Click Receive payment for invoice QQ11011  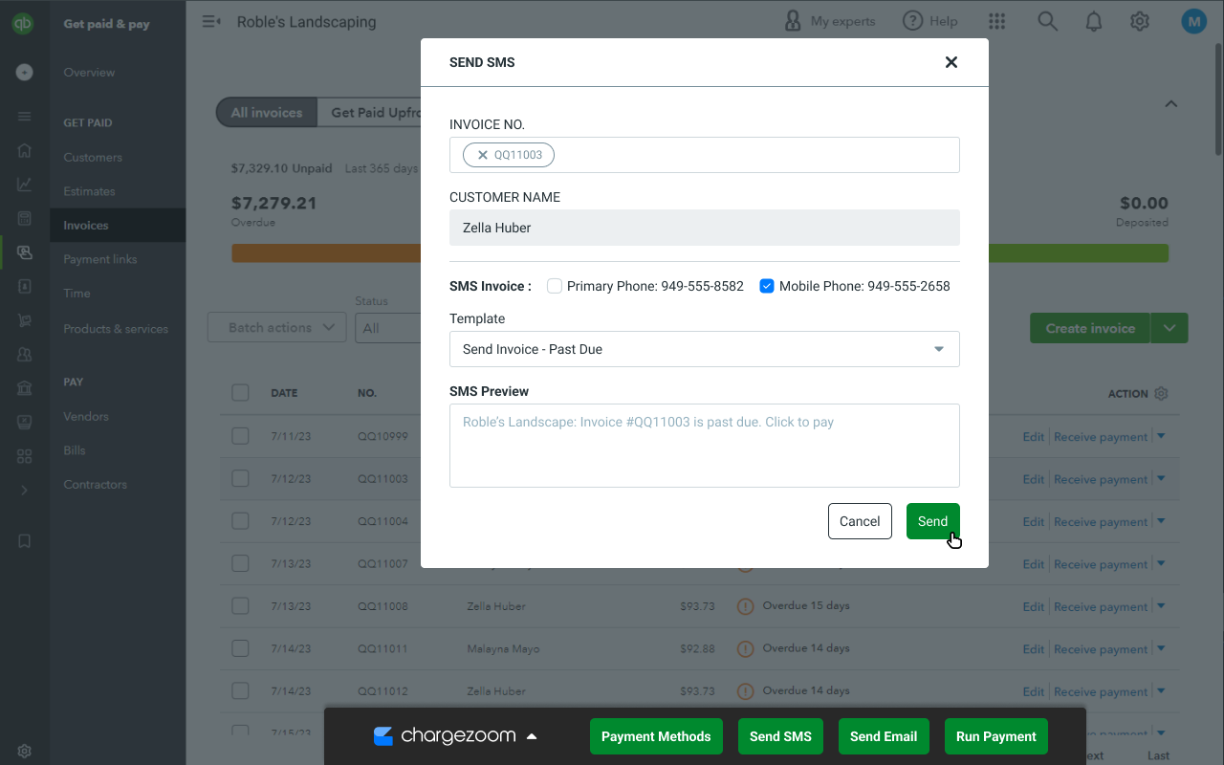click(1101, 649)
